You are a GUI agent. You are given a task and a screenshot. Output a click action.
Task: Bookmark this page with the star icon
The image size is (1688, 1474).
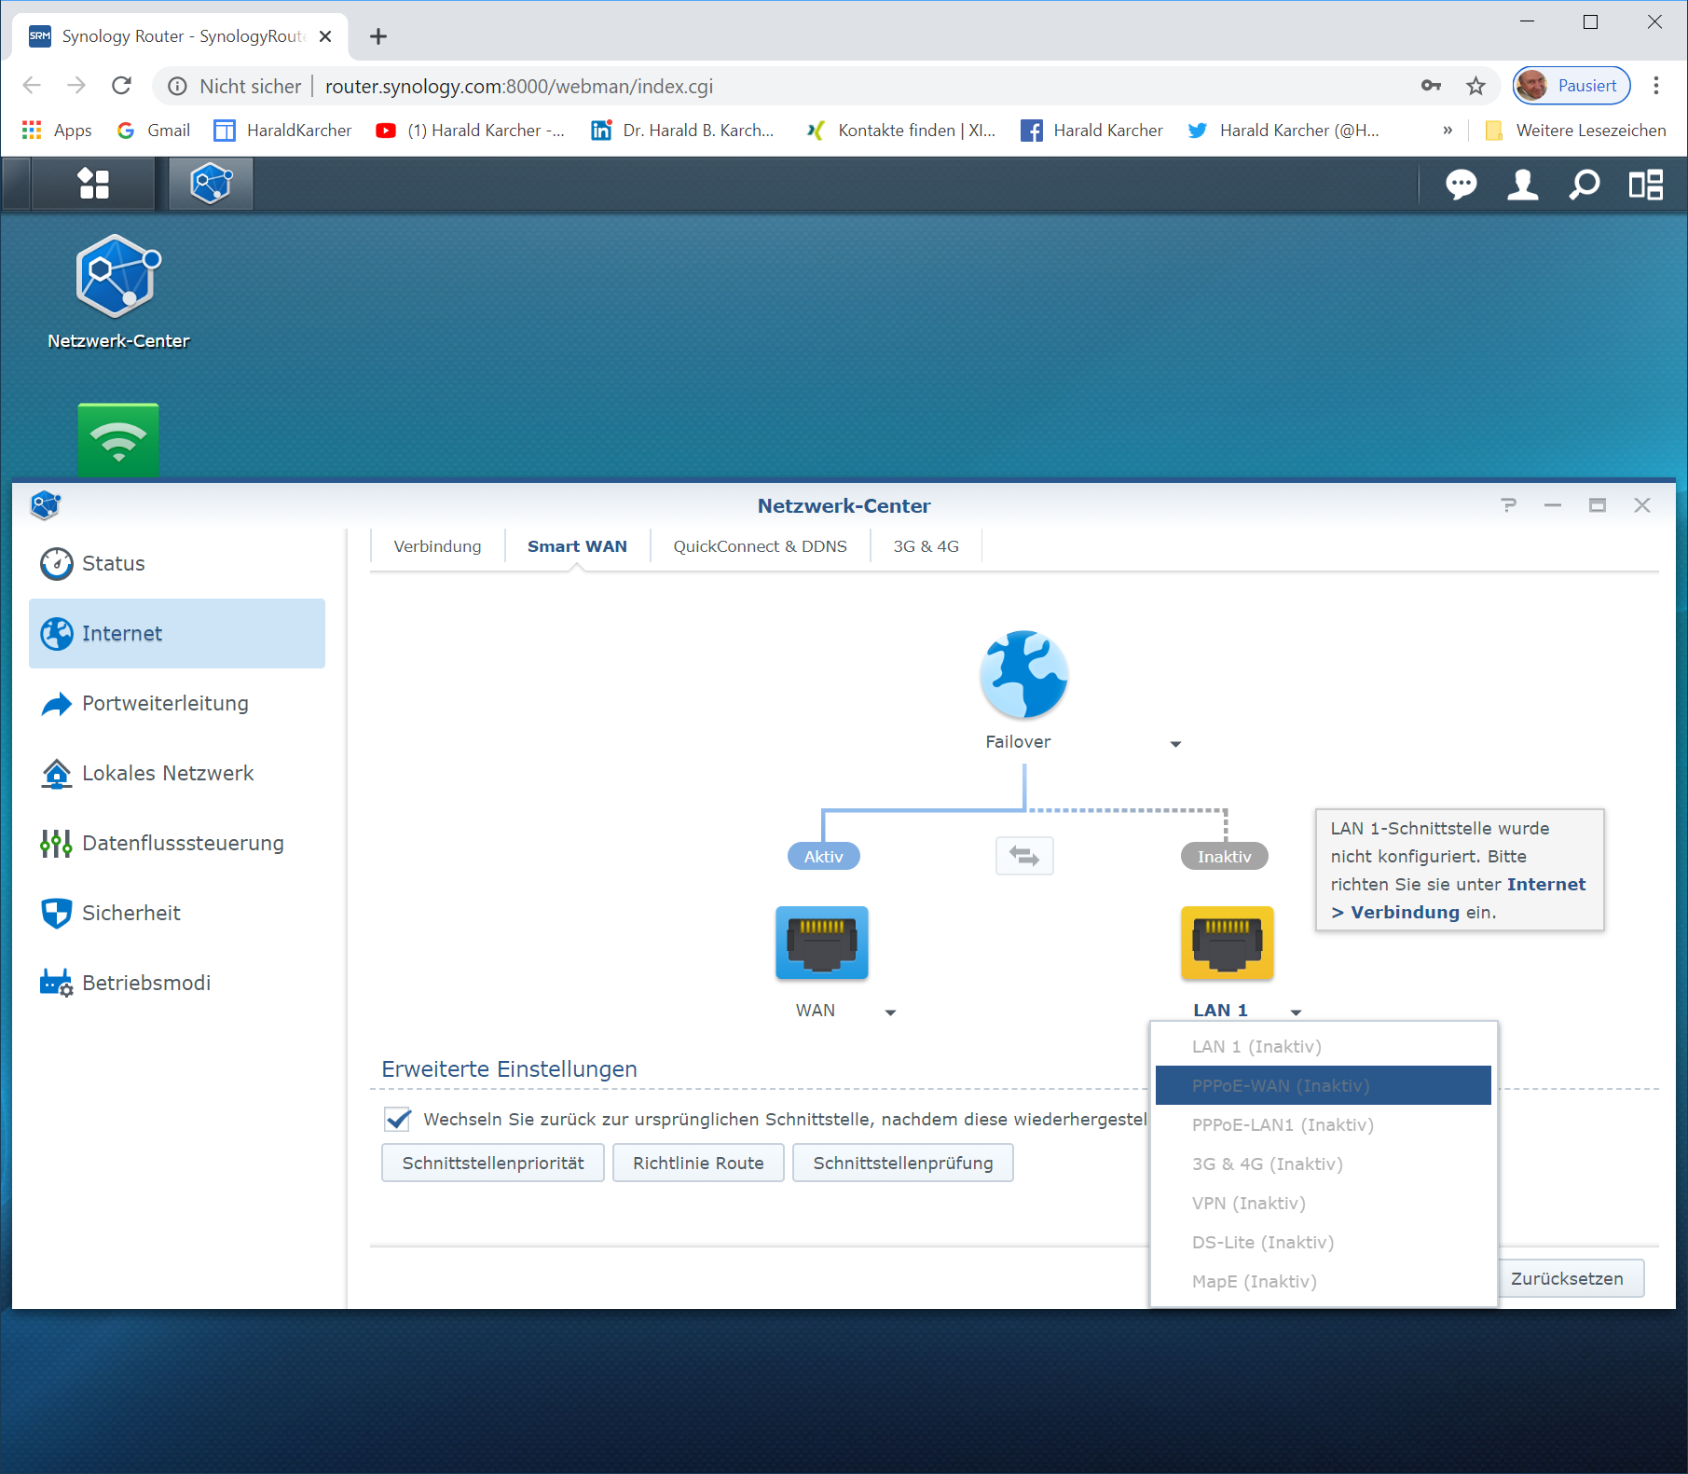1475,86
